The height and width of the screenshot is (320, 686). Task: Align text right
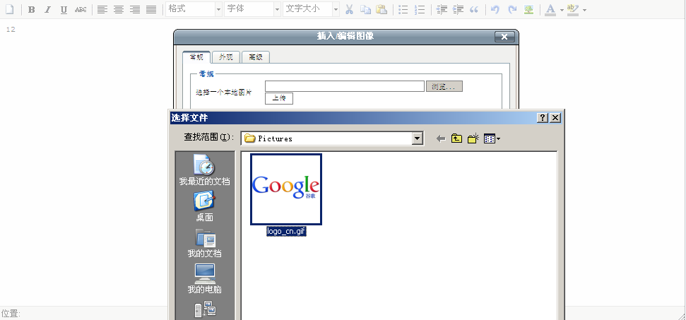[135, 9]
